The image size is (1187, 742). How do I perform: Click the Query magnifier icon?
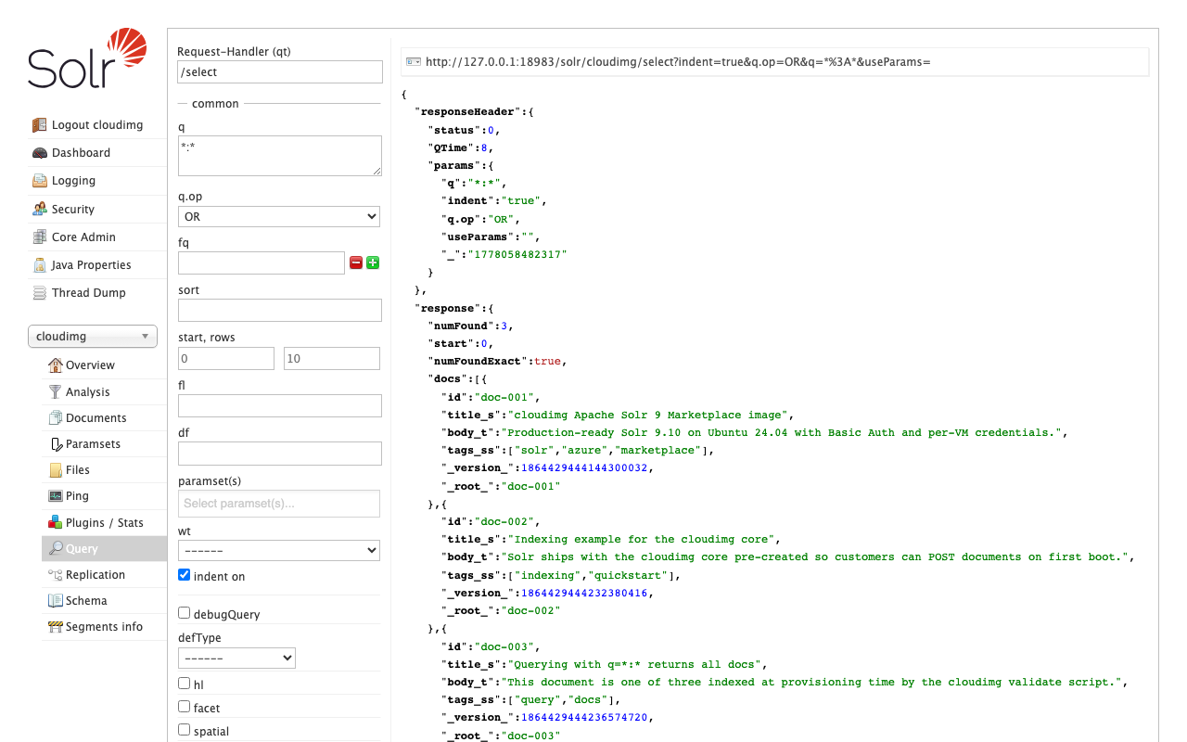point(56,548)
